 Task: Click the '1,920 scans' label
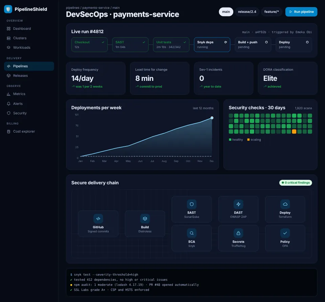303,108
